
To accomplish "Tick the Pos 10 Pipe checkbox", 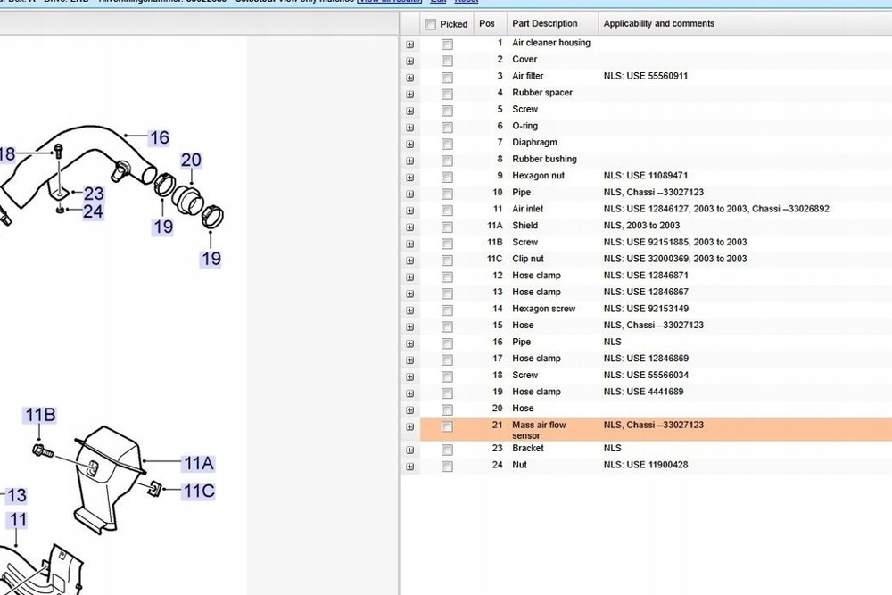I will (x=447, y=194).
